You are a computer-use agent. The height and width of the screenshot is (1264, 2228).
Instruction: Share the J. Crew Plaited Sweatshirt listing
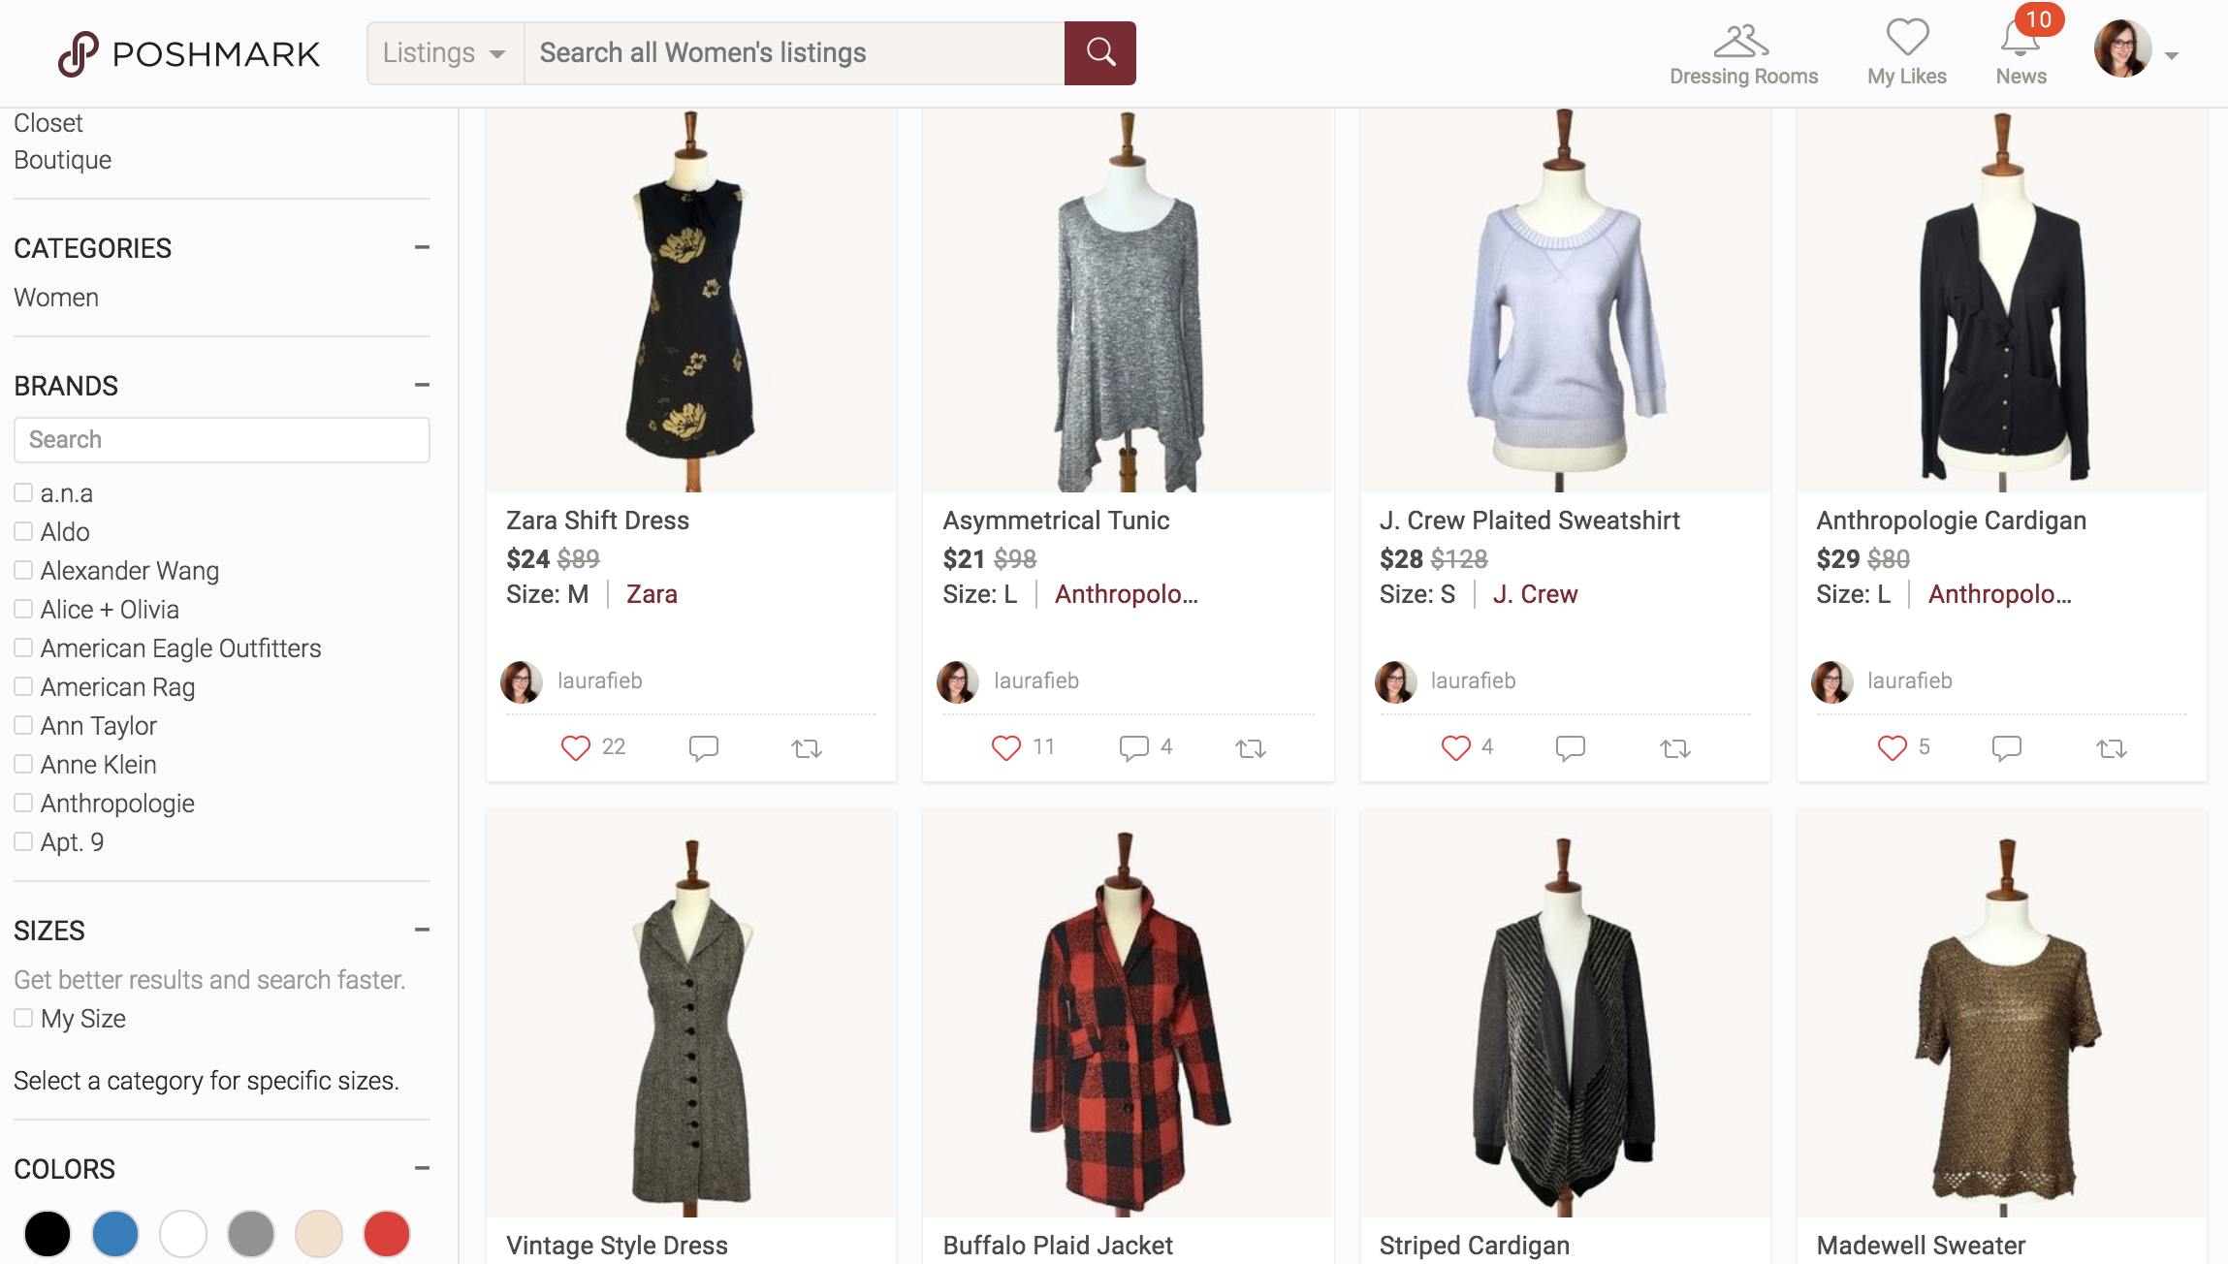tap(1674, 746)
